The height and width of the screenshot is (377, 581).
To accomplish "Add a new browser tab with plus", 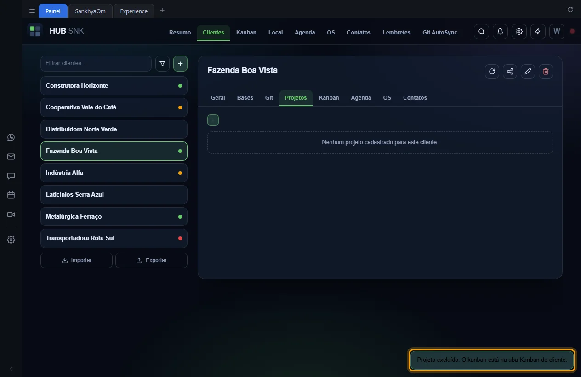I will point(162,10).
